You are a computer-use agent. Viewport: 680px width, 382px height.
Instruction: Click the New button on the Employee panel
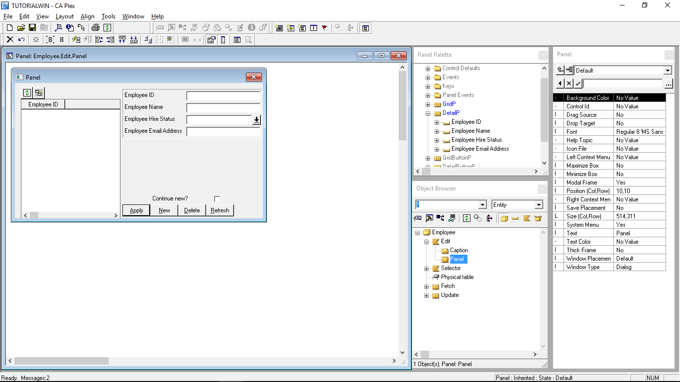pos(164,210)
